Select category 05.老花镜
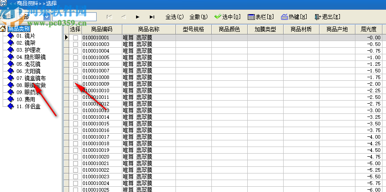Image resolution: width=386 pixels, height=192 pixels. click(28, 64)
